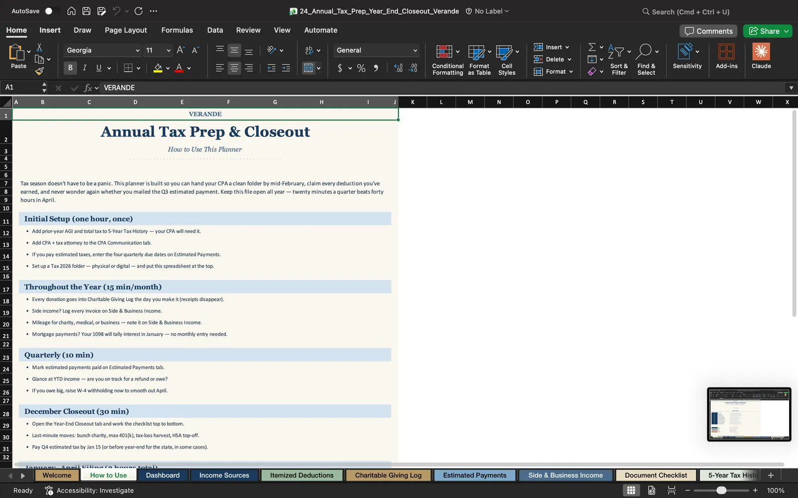Screen dimensions: 798x498
Task: Add a new sheet with plus button
Action: coord(771,475)
